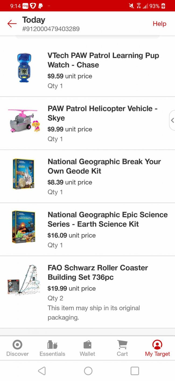Open the Break Your Own Geode Kit image
The width and height of the screenshot is (175, 381).
click(x=23, y=174)
